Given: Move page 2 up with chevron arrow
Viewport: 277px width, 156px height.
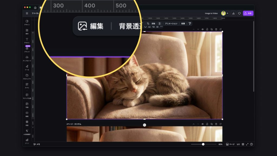Looking at the screenshot, I should (x=194, y=124).
